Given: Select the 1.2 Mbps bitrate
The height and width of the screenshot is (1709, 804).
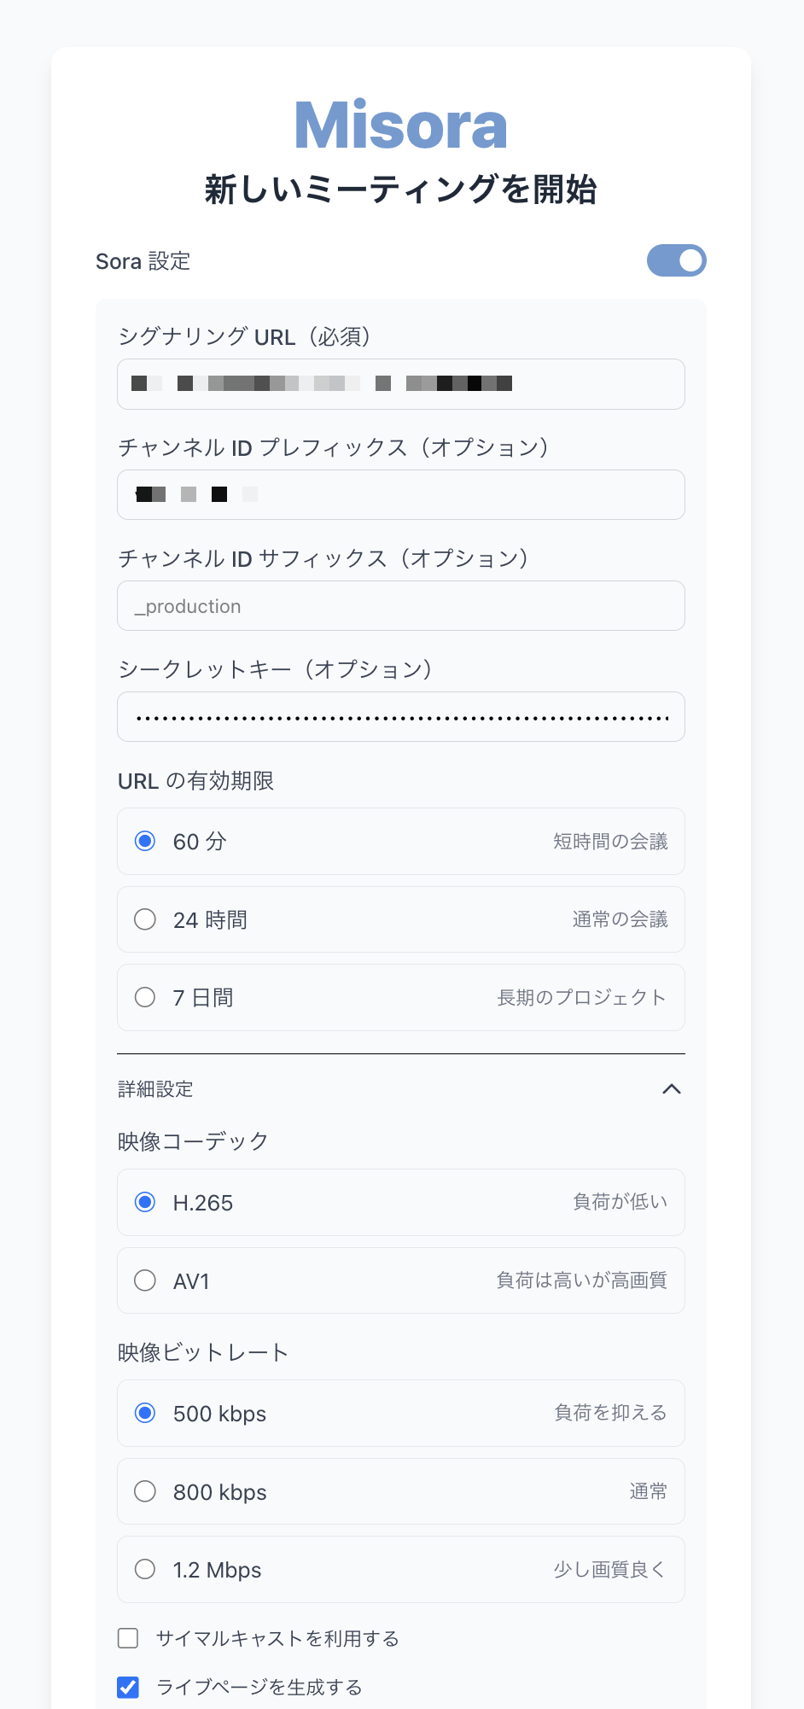Looking at the screenshot, I should (145, 1569).
